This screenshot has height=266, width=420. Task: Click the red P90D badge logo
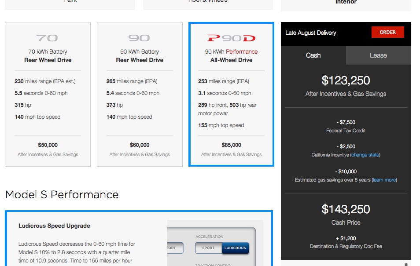(x=231, y=38)
